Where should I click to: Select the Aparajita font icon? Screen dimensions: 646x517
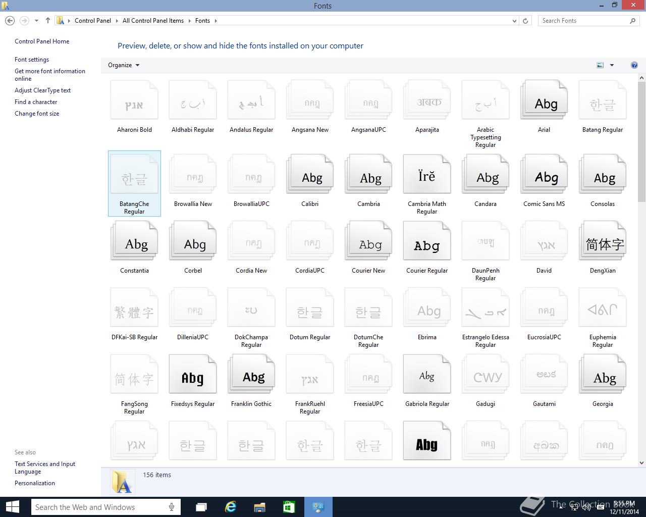(x=427, y=100)
